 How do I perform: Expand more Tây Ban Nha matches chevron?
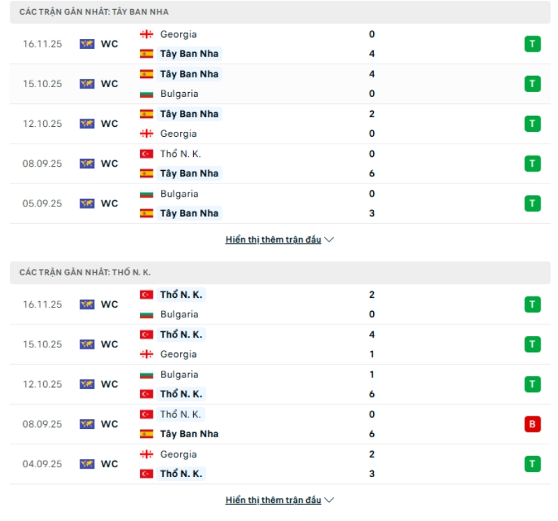click(x=330, y=239)
